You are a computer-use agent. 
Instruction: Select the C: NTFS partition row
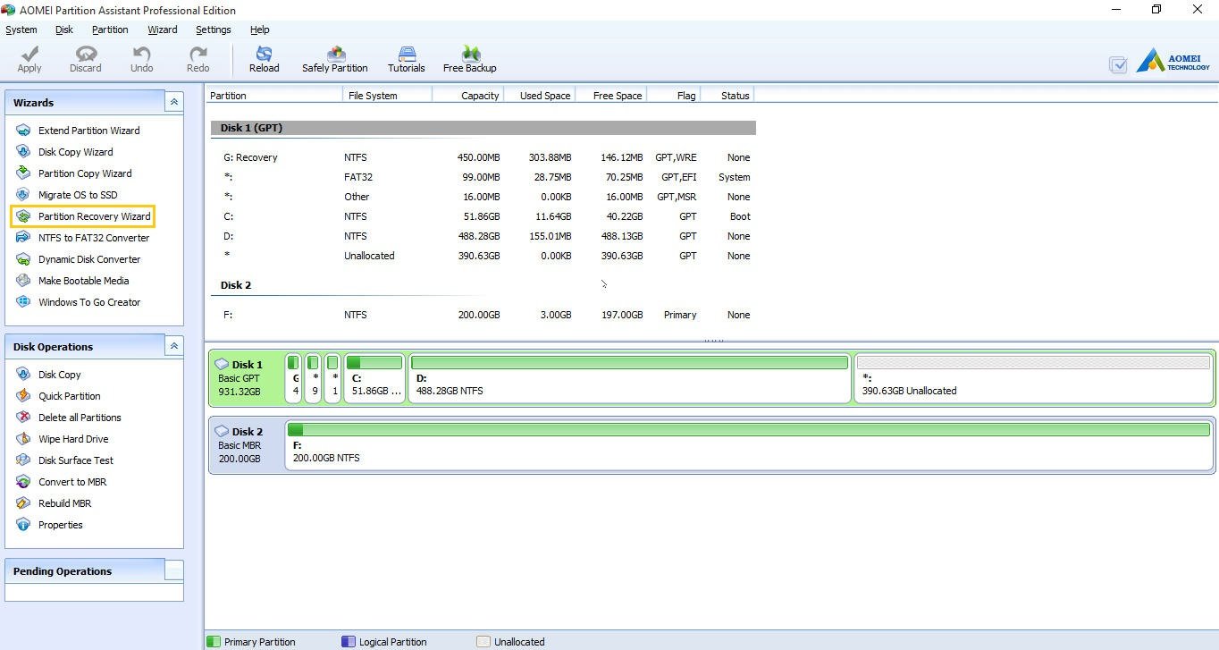pos(483,216)
